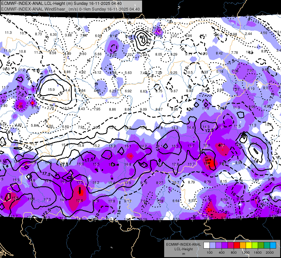Click the legend tick label '1200'
This screenshot has height=258, width=281.
coord(246,253)
